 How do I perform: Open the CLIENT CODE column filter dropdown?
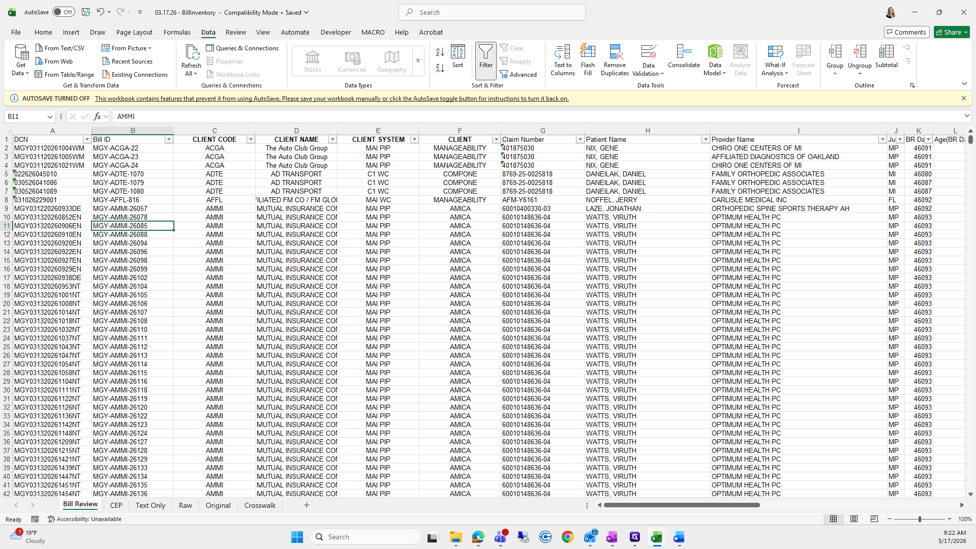[x=251, y=139]
